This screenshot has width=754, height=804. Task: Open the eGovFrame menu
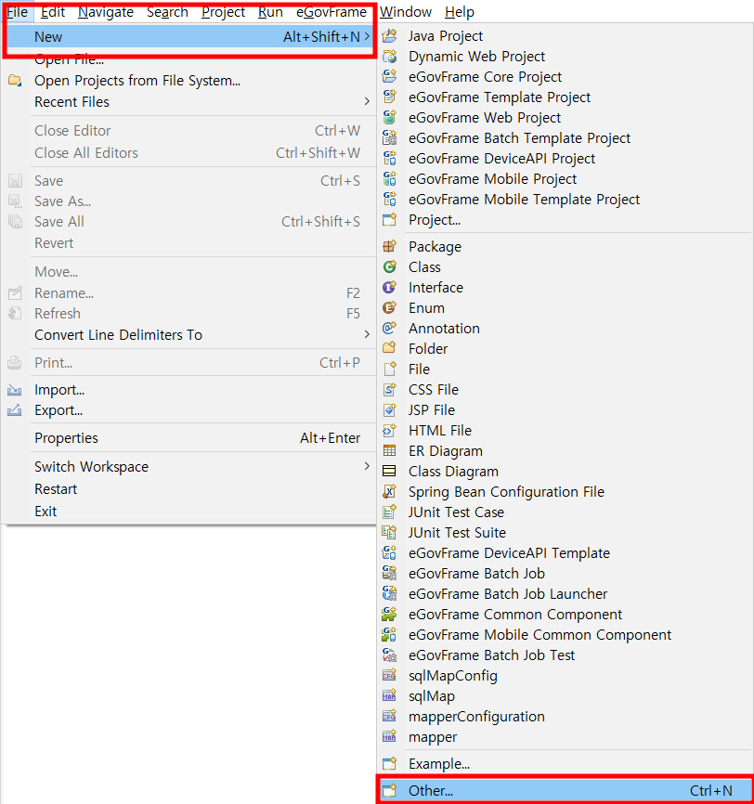331,12
